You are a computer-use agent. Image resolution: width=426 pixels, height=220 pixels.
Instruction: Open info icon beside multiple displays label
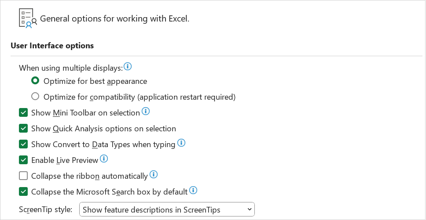128,66
